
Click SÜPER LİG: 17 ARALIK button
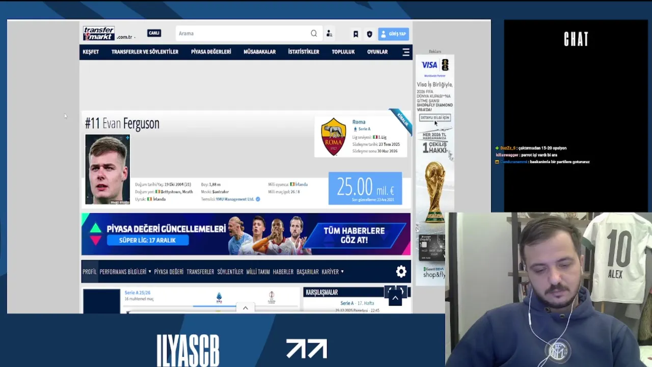[147, 241]
